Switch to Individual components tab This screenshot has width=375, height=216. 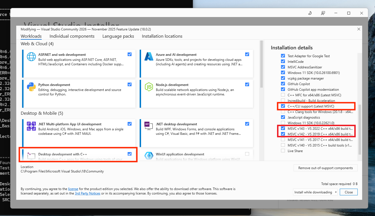pos(72,36)
